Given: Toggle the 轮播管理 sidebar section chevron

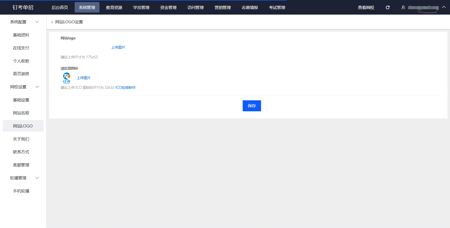Looking at the screenshot, I should pos(37,178).
